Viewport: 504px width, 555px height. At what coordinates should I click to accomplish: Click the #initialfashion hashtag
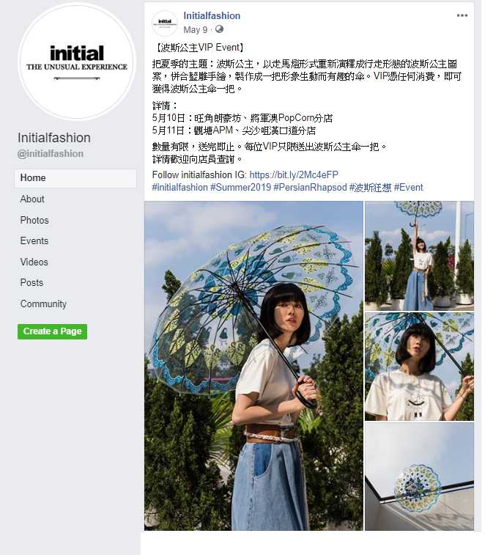pos(179,187)
